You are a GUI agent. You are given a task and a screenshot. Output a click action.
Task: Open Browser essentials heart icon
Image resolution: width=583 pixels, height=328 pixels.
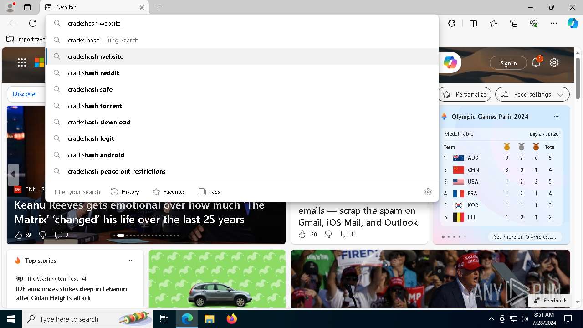tap(534, 23)
